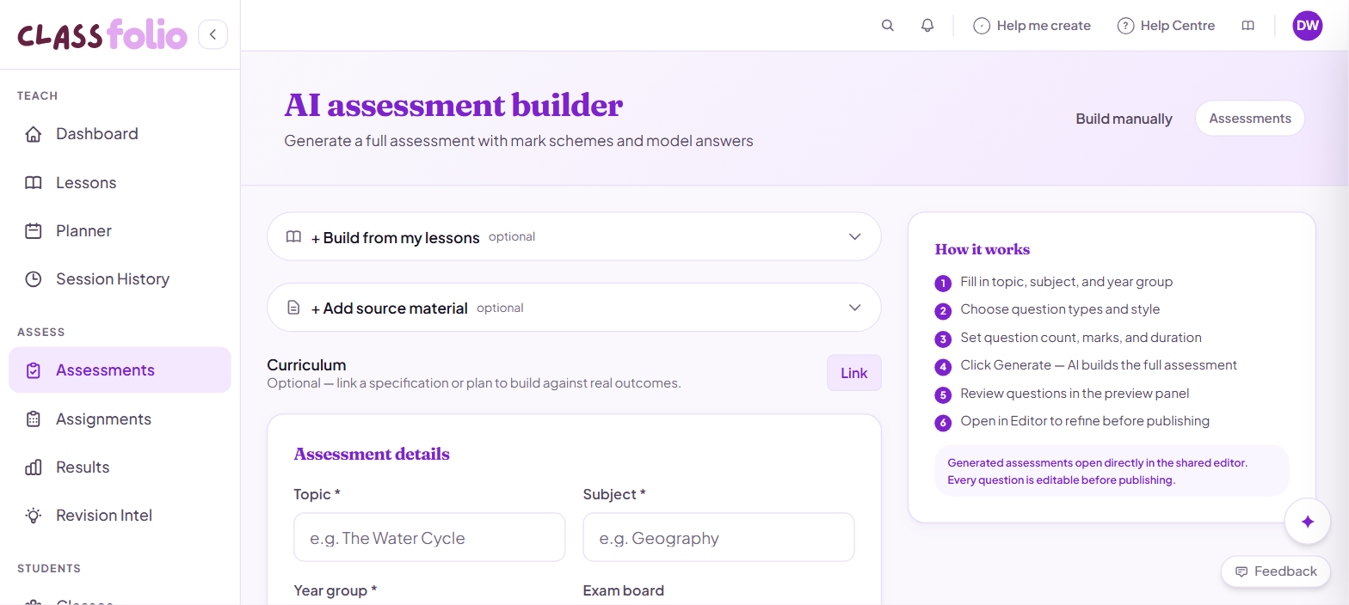Click step 'Choose question types and style'
The image size is (1349, 605).
[x=1060, y=309]
